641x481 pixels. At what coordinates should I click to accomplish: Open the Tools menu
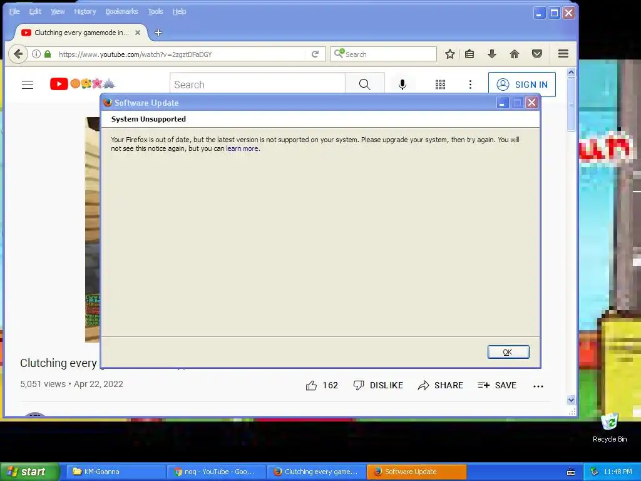point(155,11)
